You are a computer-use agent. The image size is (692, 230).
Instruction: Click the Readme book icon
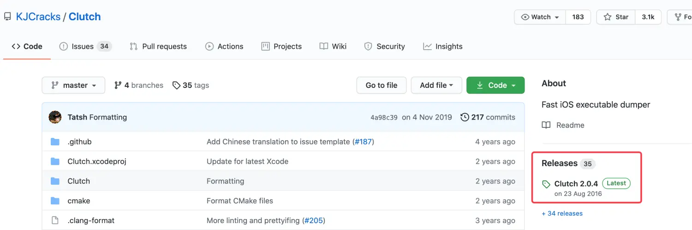(546, 125)
